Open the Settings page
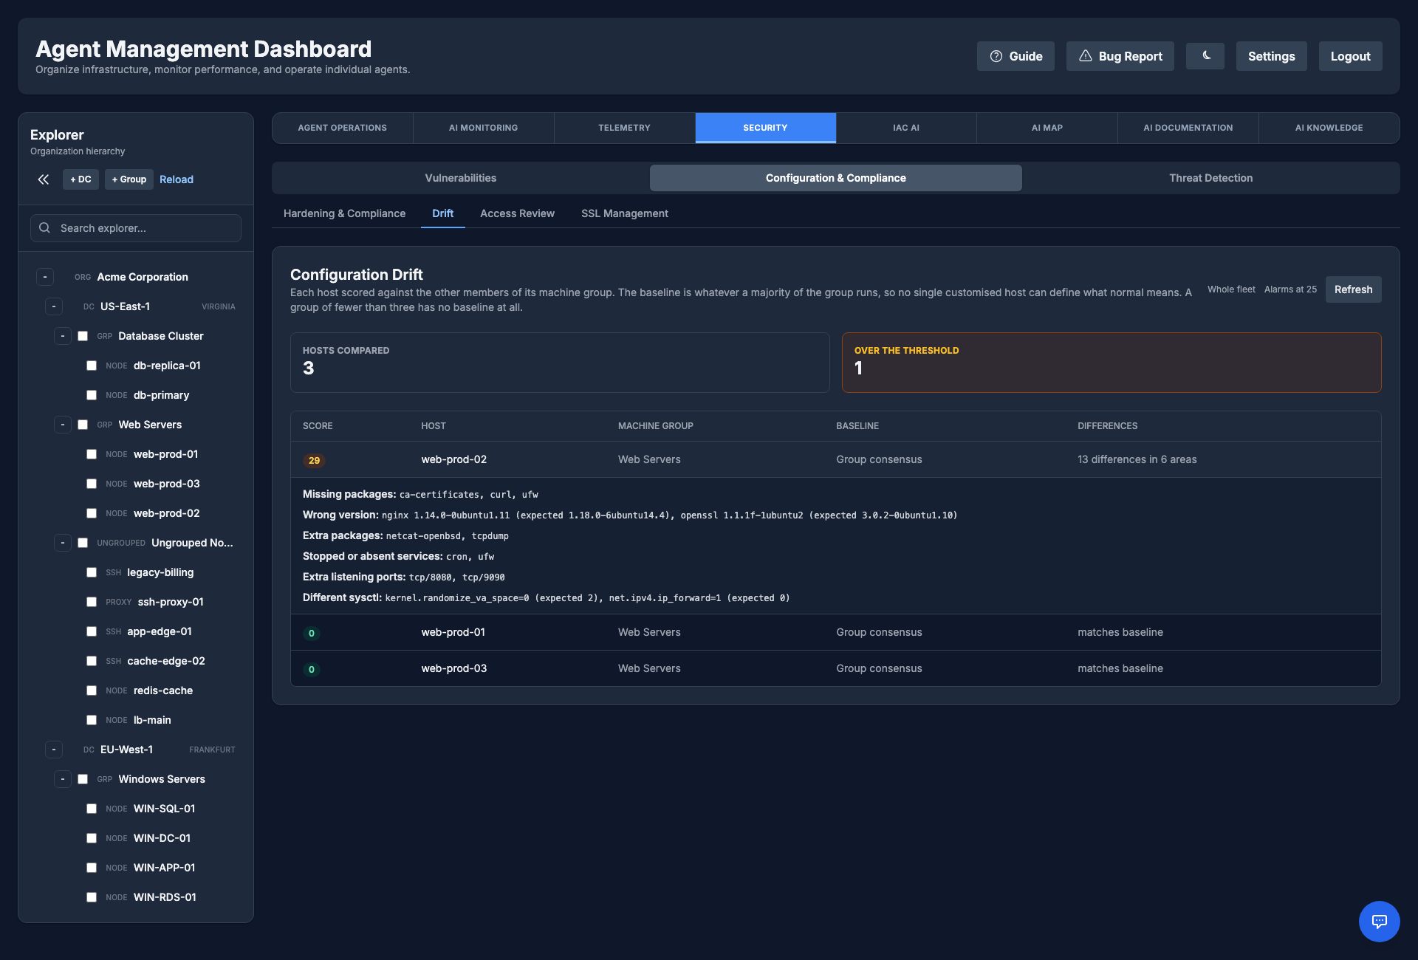This screenshot has height=960, width=1418. click(1271, 56)
